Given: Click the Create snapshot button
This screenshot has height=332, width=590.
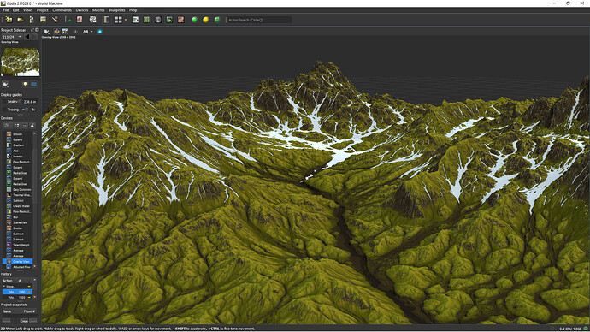Looking at the screenshot, I should click(24, 321).
